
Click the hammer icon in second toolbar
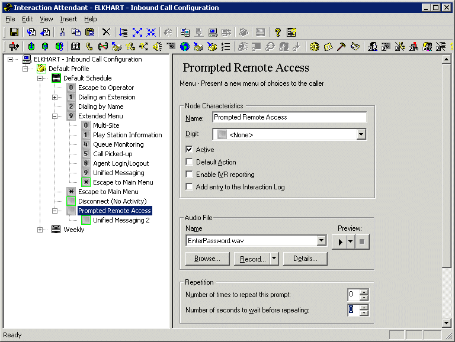342,46
